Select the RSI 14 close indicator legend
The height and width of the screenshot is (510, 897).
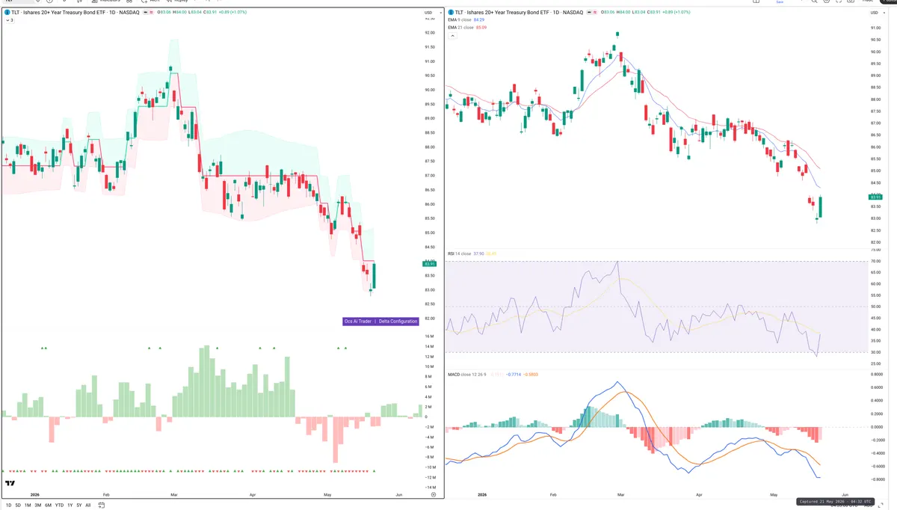click(x=459, y=254)
